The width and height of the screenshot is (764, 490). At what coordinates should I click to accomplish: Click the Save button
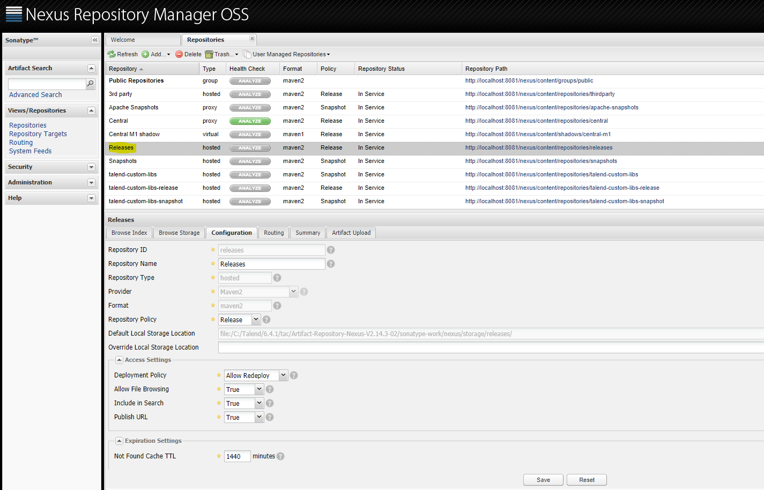pos(543,480)
